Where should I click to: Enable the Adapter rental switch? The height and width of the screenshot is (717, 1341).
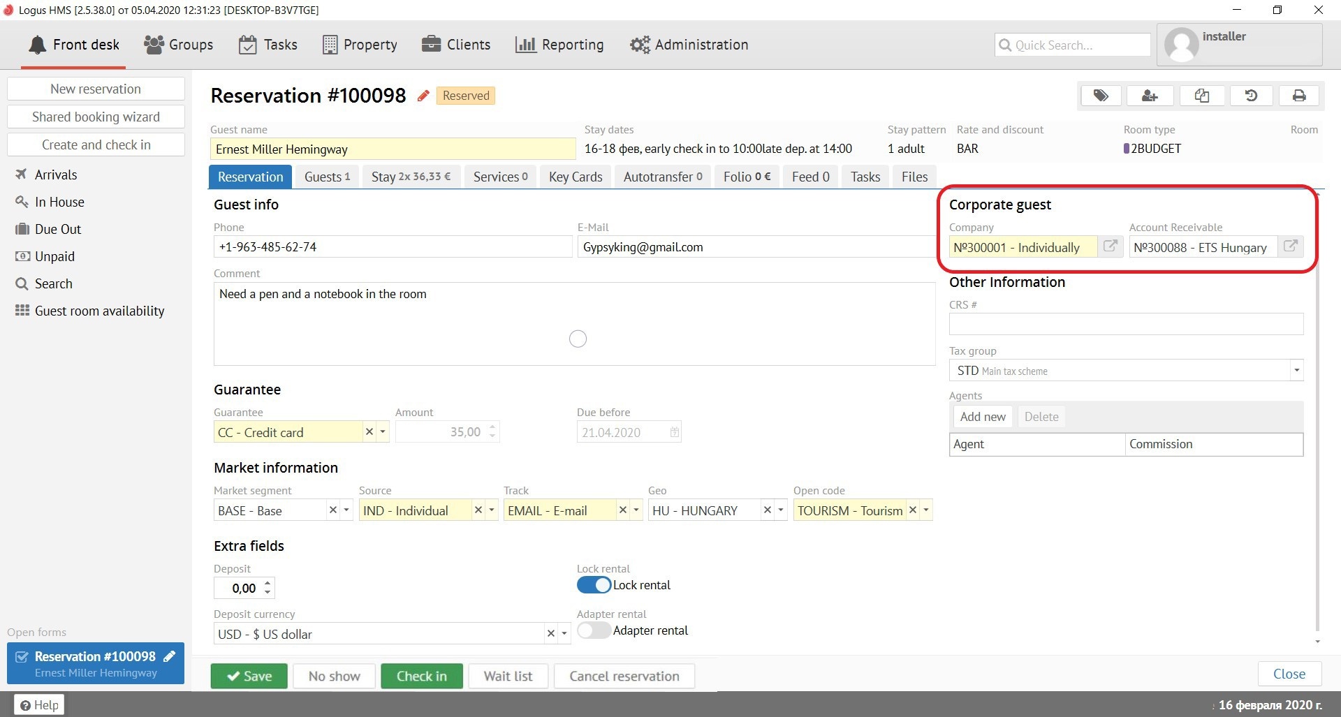[x=594, y=630]
